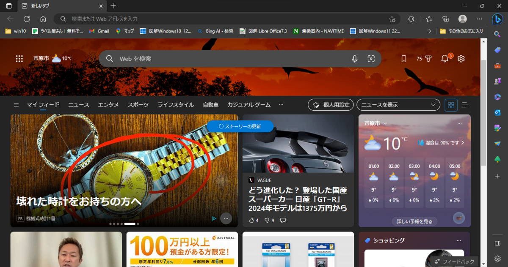Viewport: 508px width, 267px height.
Task: Open the notifications bell showing 3 alerts
Action: coord(444,59)
